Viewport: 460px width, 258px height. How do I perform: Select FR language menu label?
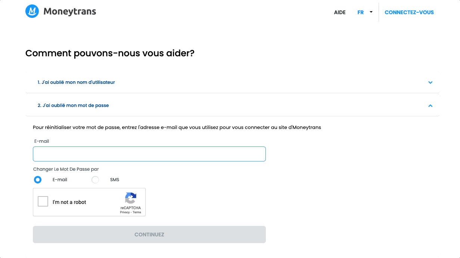[x=360, y=12]
